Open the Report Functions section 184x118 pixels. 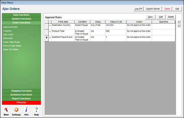point(21,98)
